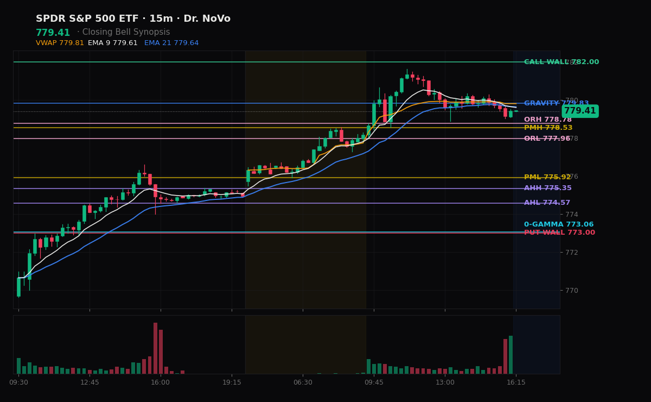Click the 774 price axis label

click(572, 214)
